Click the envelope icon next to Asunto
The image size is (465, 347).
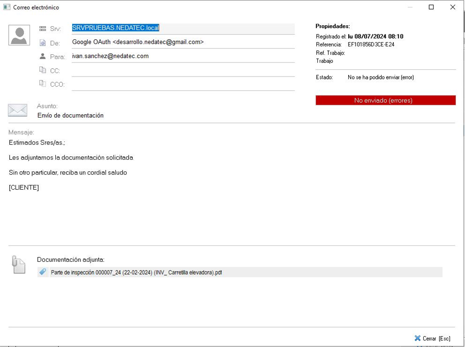(17, 110)
